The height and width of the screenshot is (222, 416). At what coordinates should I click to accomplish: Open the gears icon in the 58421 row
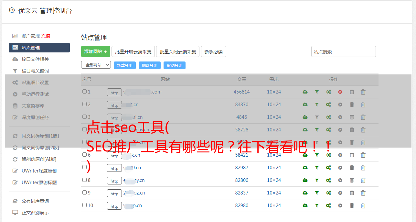(x=328, y=155)
